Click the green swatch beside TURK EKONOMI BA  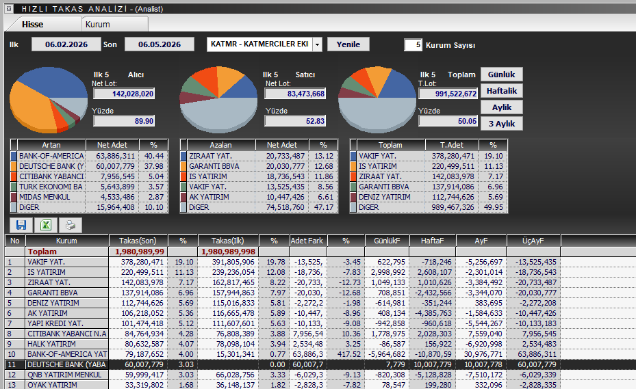tap(14, 187)
